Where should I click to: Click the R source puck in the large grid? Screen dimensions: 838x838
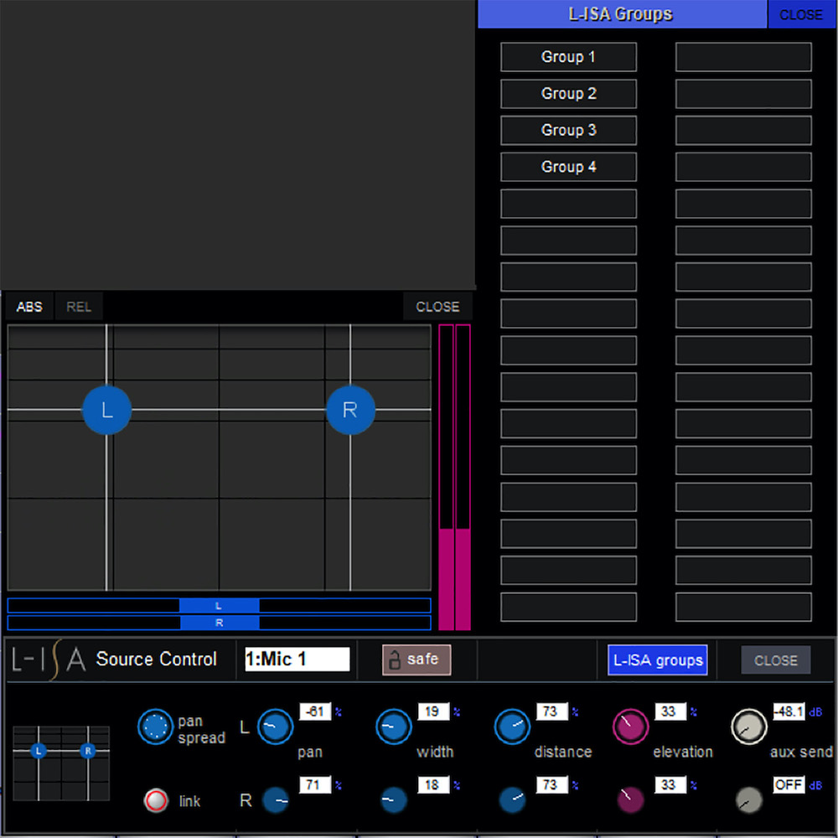350,410
